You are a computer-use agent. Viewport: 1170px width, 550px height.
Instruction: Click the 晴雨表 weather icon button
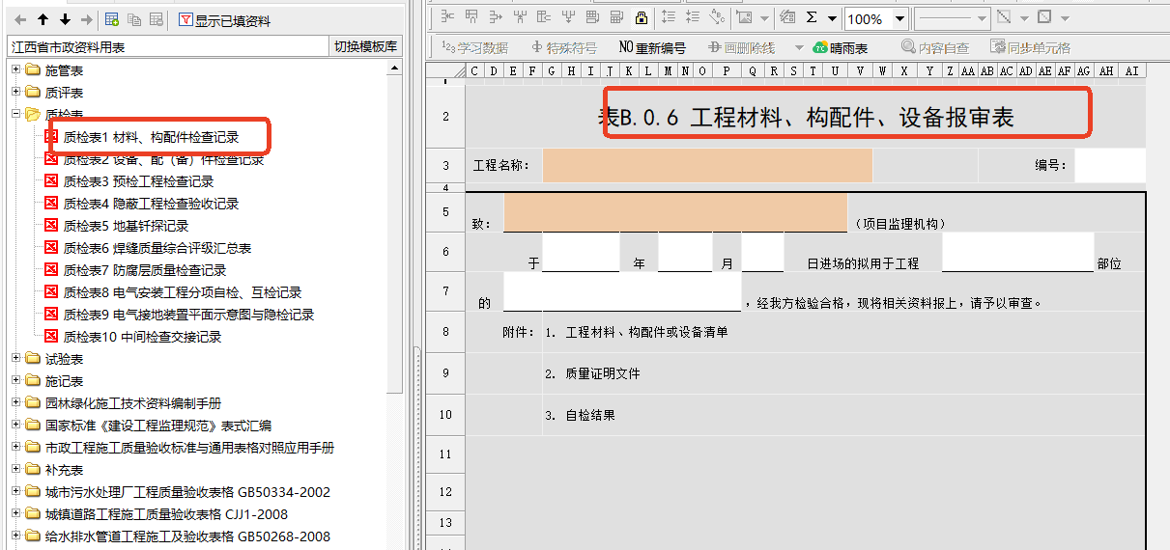coord(840,47)
